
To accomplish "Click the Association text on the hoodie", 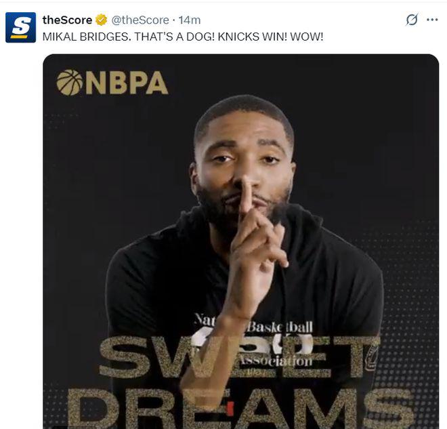I will pos(275,361).
